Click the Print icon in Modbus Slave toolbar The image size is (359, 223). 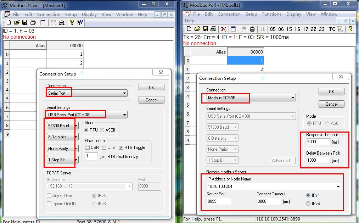click(x=33, y=23)
